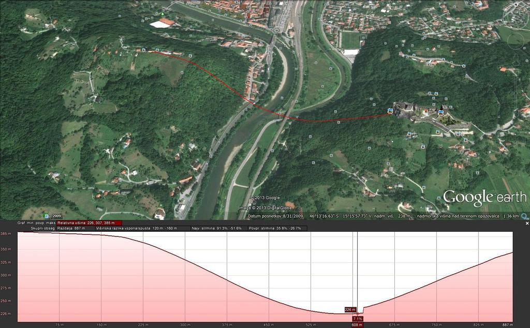Click the 887 m end label on the distance axis
Image resolution: width=530 pixels, height=328 pixels.
pos(507,325)
